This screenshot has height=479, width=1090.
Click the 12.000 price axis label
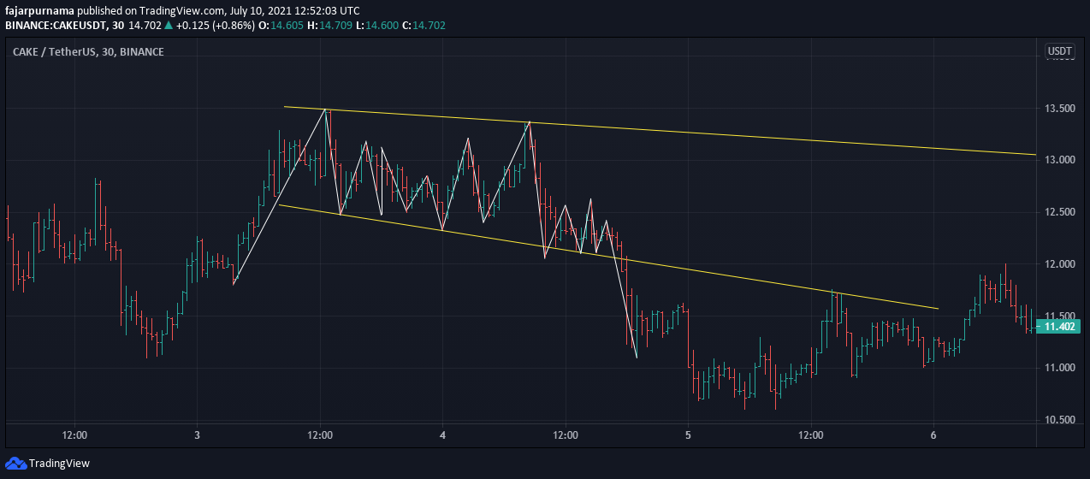coord(1060,264)
